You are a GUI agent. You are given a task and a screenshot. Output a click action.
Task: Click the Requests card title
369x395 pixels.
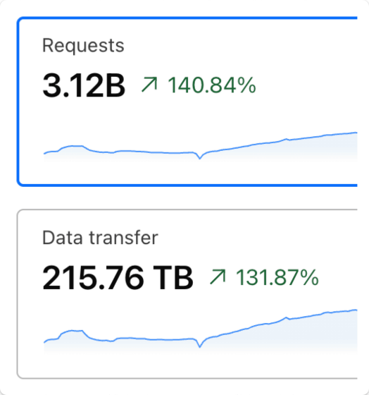(x=83, y=46)
